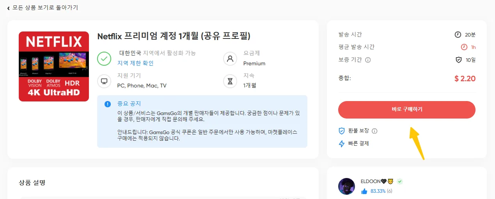Image resolution: width=495 pixels, height=199 pixels.
Task: Click the Premium plan person icon
Action: point(230,58)
